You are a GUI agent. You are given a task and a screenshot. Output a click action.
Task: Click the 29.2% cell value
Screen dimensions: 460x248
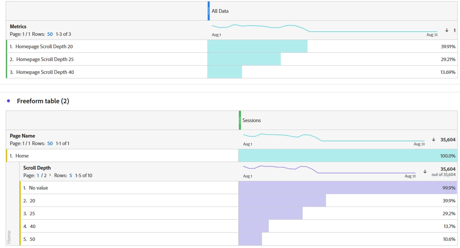click(x=449, y=213)
